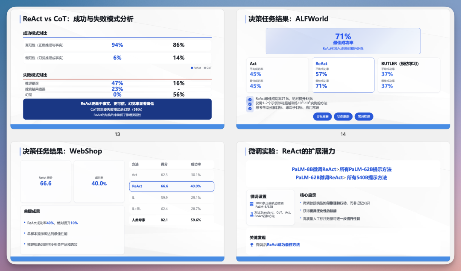
Task: Click the 关键发现 heading
Action: click(257, 238)
